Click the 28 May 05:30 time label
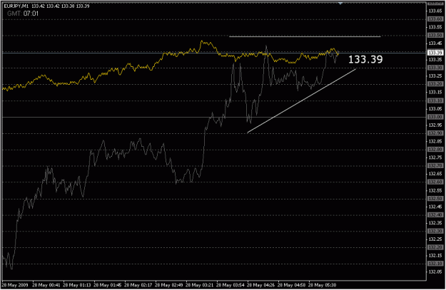The width and height of the screenshot is (446, 290). 323,285
